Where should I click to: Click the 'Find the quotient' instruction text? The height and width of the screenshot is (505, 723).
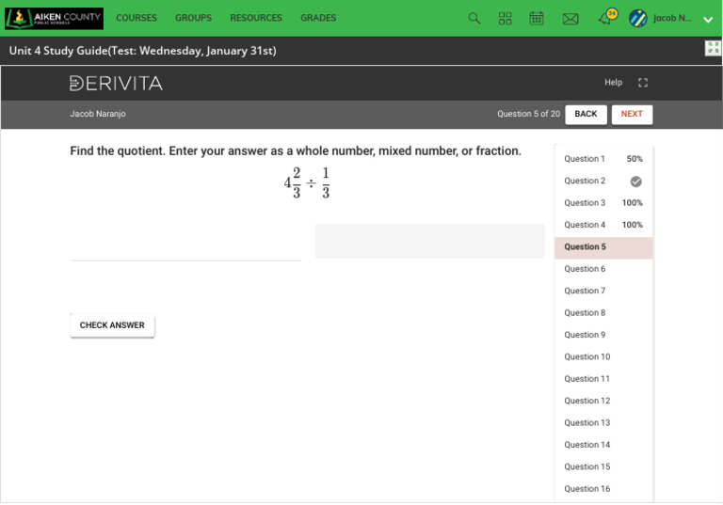pos(296,151)
